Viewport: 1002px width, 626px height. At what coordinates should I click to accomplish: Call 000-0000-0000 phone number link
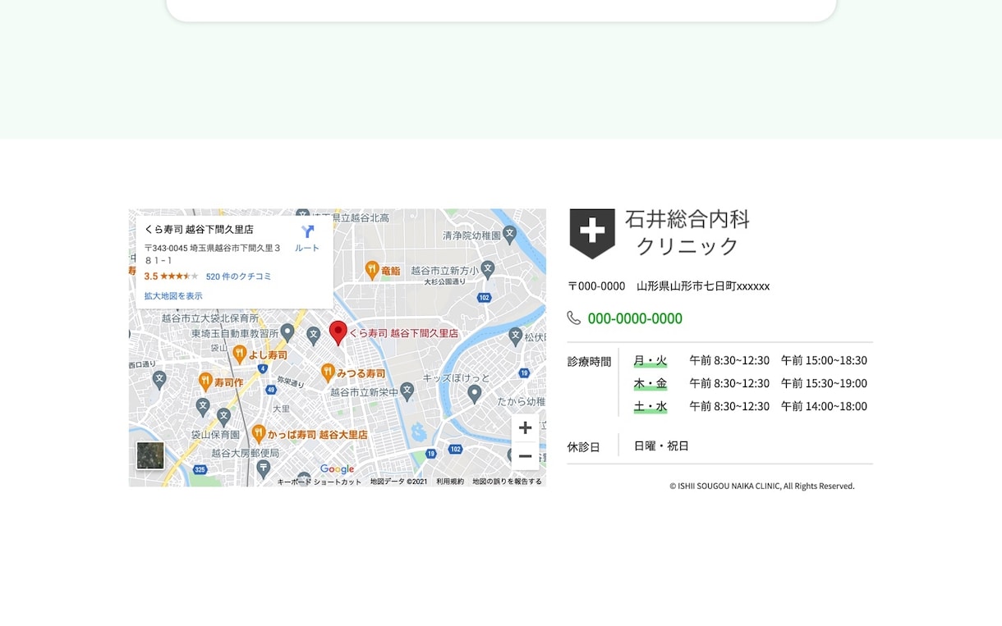tap(635, 318)
